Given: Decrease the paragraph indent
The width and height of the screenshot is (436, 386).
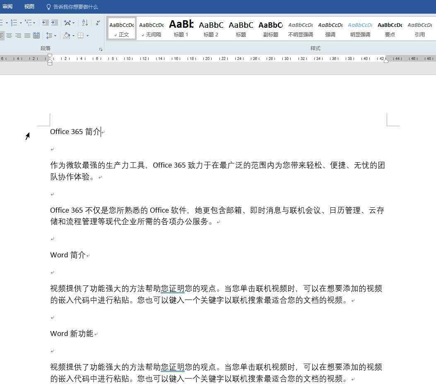Looking at the screenshot, I should pos(45,23).
